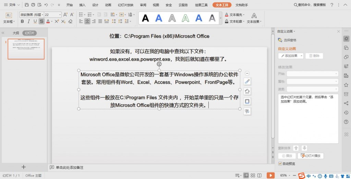The width and height of the screenshot is (351, 179).
Task: Toggle italic formatting
Action: 29,22
